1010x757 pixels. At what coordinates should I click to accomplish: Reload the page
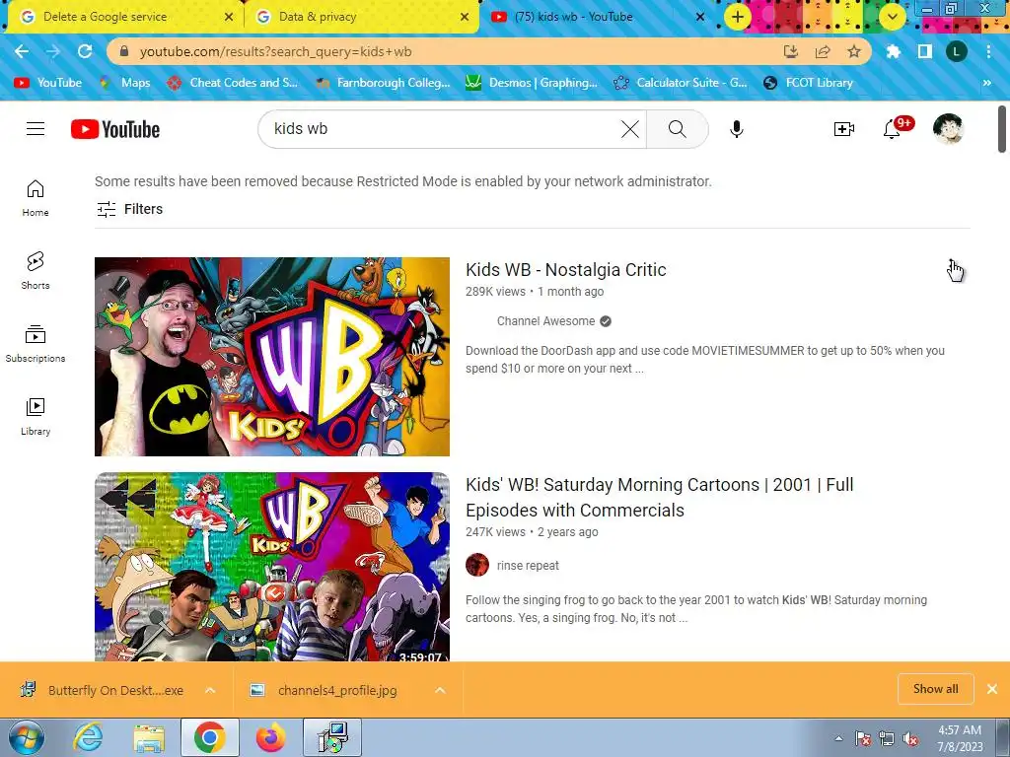[85, 51]
